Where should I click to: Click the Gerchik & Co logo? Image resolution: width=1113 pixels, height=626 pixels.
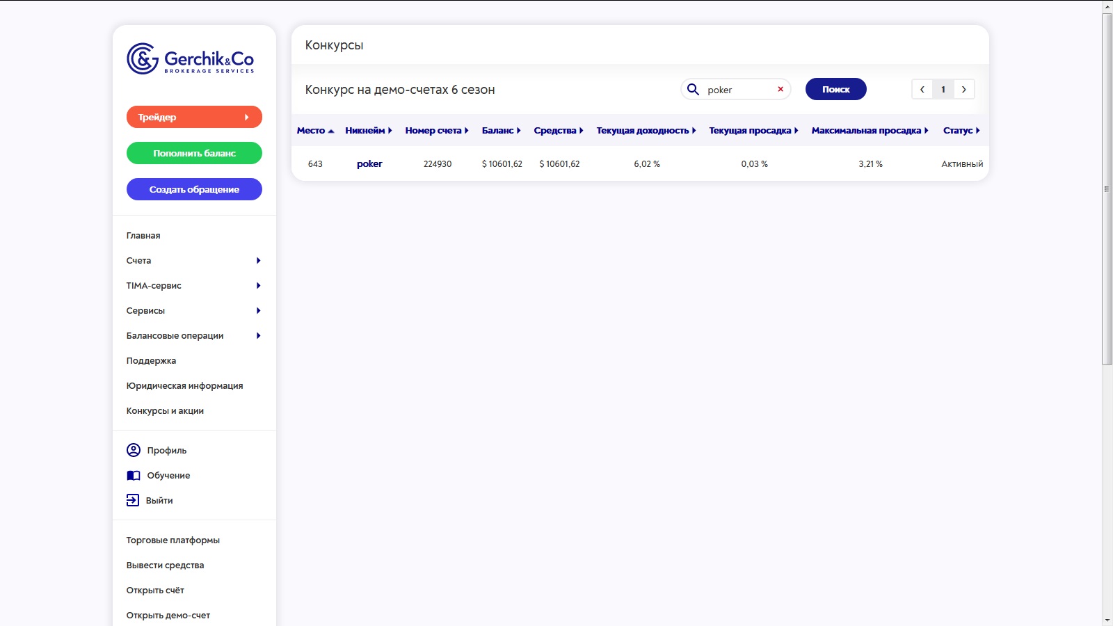point(191,59)
